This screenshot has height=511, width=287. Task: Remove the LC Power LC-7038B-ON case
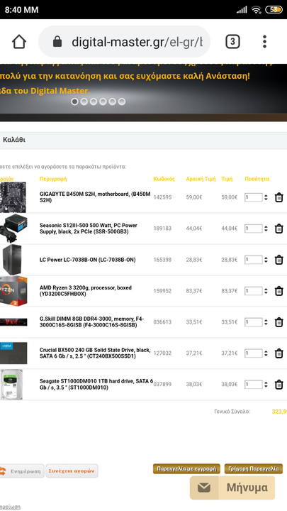click(x=279, y=260)
